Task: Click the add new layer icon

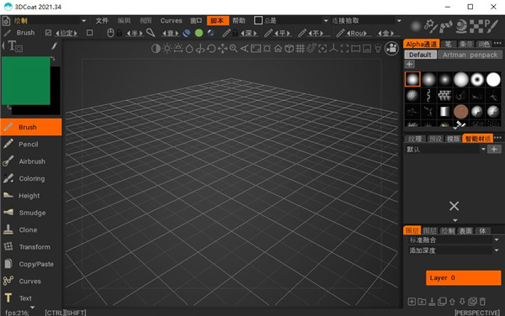Action: 412,302
